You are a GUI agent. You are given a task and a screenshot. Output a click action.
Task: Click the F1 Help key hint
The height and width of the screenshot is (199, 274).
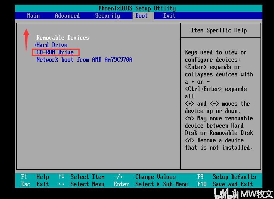coord(35,177)
